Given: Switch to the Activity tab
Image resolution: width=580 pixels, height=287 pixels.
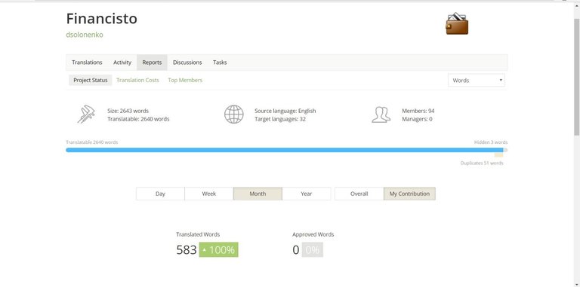Looking at the screenshot, I should (x=122, y=63).
